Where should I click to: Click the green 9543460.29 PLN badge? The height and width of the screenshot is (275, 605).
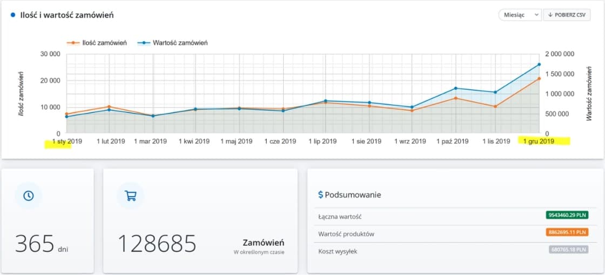click(567, 215)
